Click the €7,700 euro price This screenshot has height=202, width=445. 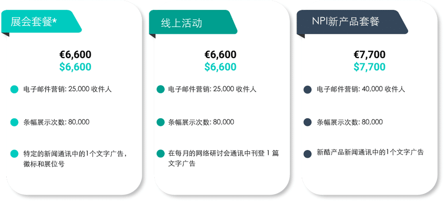coord(369,55)
